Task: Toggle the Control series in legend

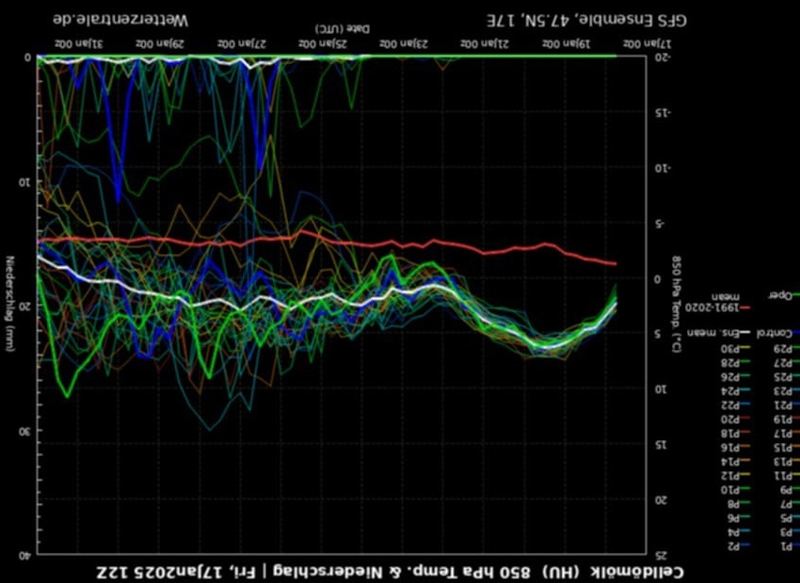Action: 779,333
